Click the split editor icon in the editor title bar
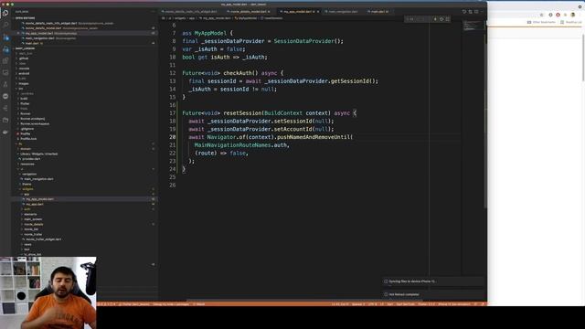This screenshot has width=585, height=329. point(476,12)
